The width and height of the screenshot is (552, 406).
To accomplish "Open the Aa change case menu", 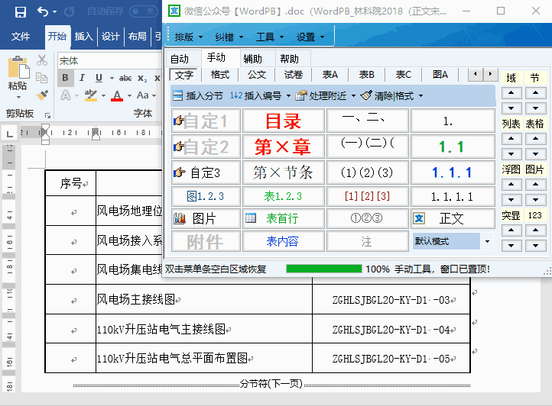I will pos(146,95).
